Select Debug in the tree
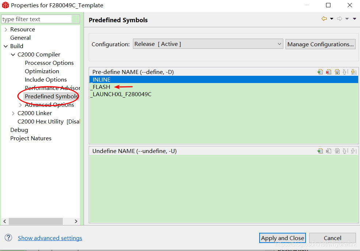The image size is (360, 251). tap(19, 130)
